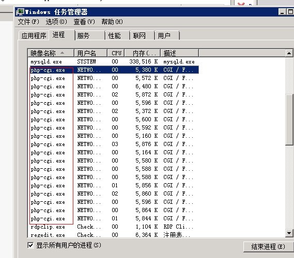Click the 338,516 K memory value
This screenshot has width=294, height=258.
(144, 61)
